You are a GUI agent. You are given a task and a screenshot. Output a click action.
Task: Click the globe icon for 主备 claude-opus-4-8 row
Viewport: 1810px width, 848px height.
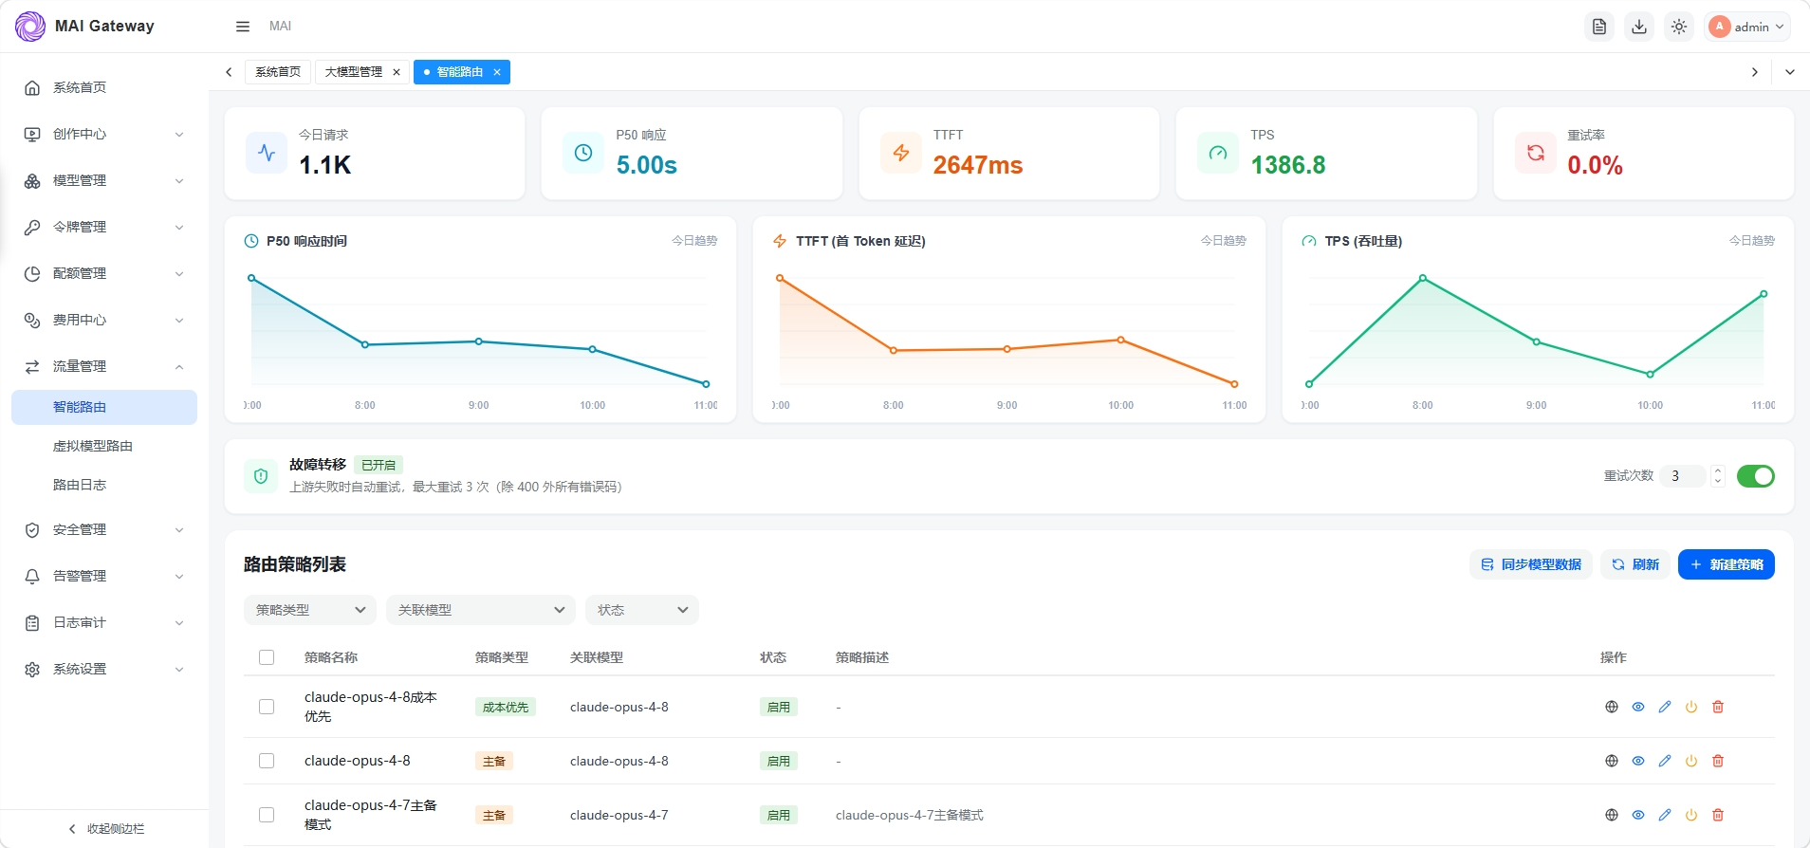[1612, 761]
